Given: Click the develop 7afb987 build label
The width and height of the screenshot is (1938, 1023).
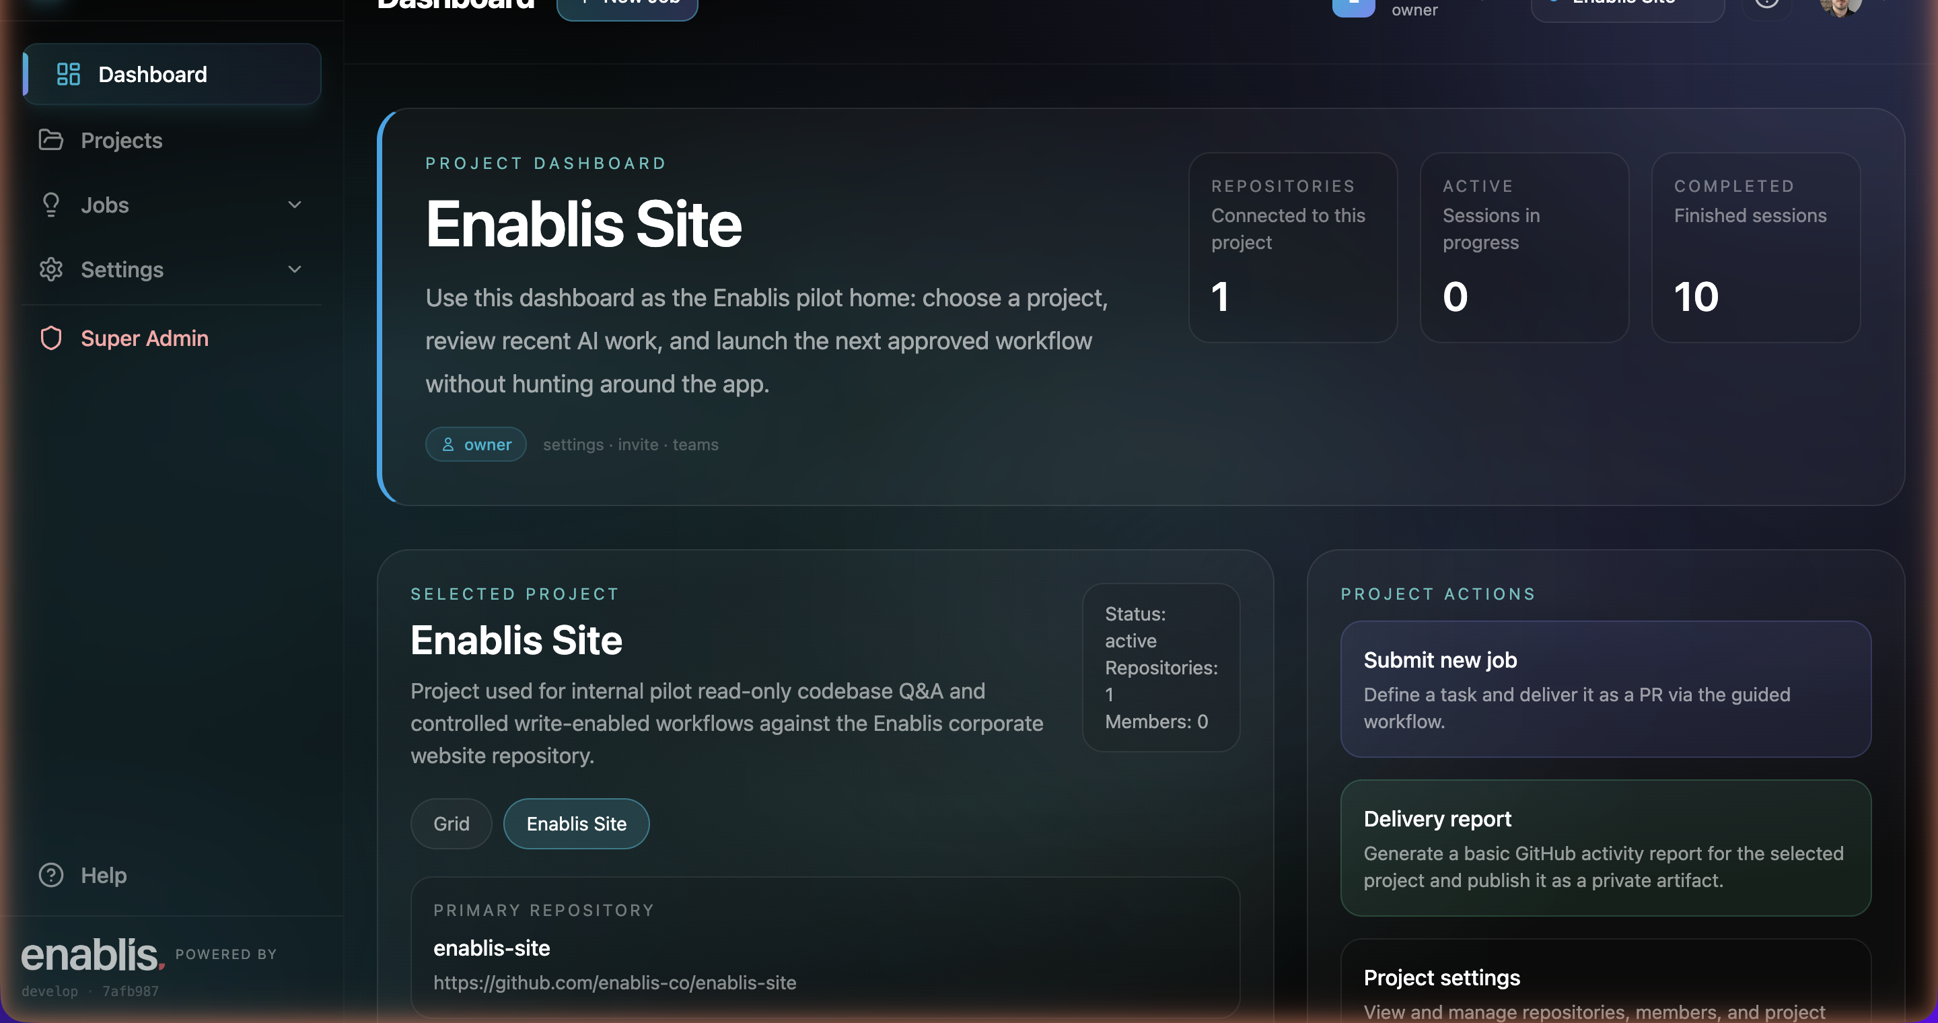Looking at the screenshot, I should pyautogui.click(x=90, y=991).
